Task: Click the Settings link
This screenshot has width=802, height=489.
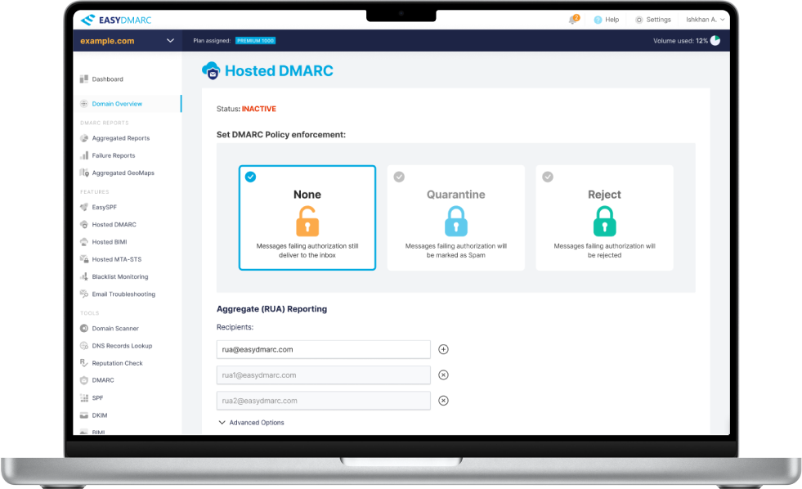Action: (x=658, y=20)
